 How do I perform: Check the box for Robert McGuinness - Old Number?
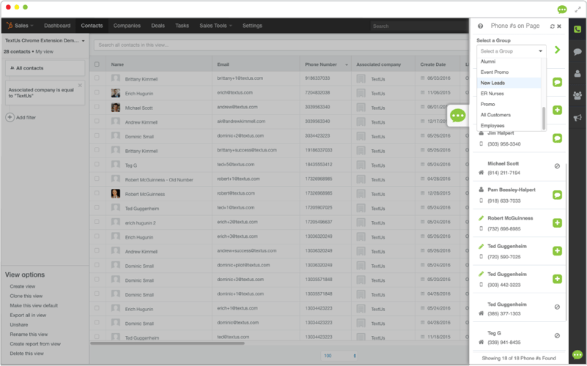coord(97,179)
